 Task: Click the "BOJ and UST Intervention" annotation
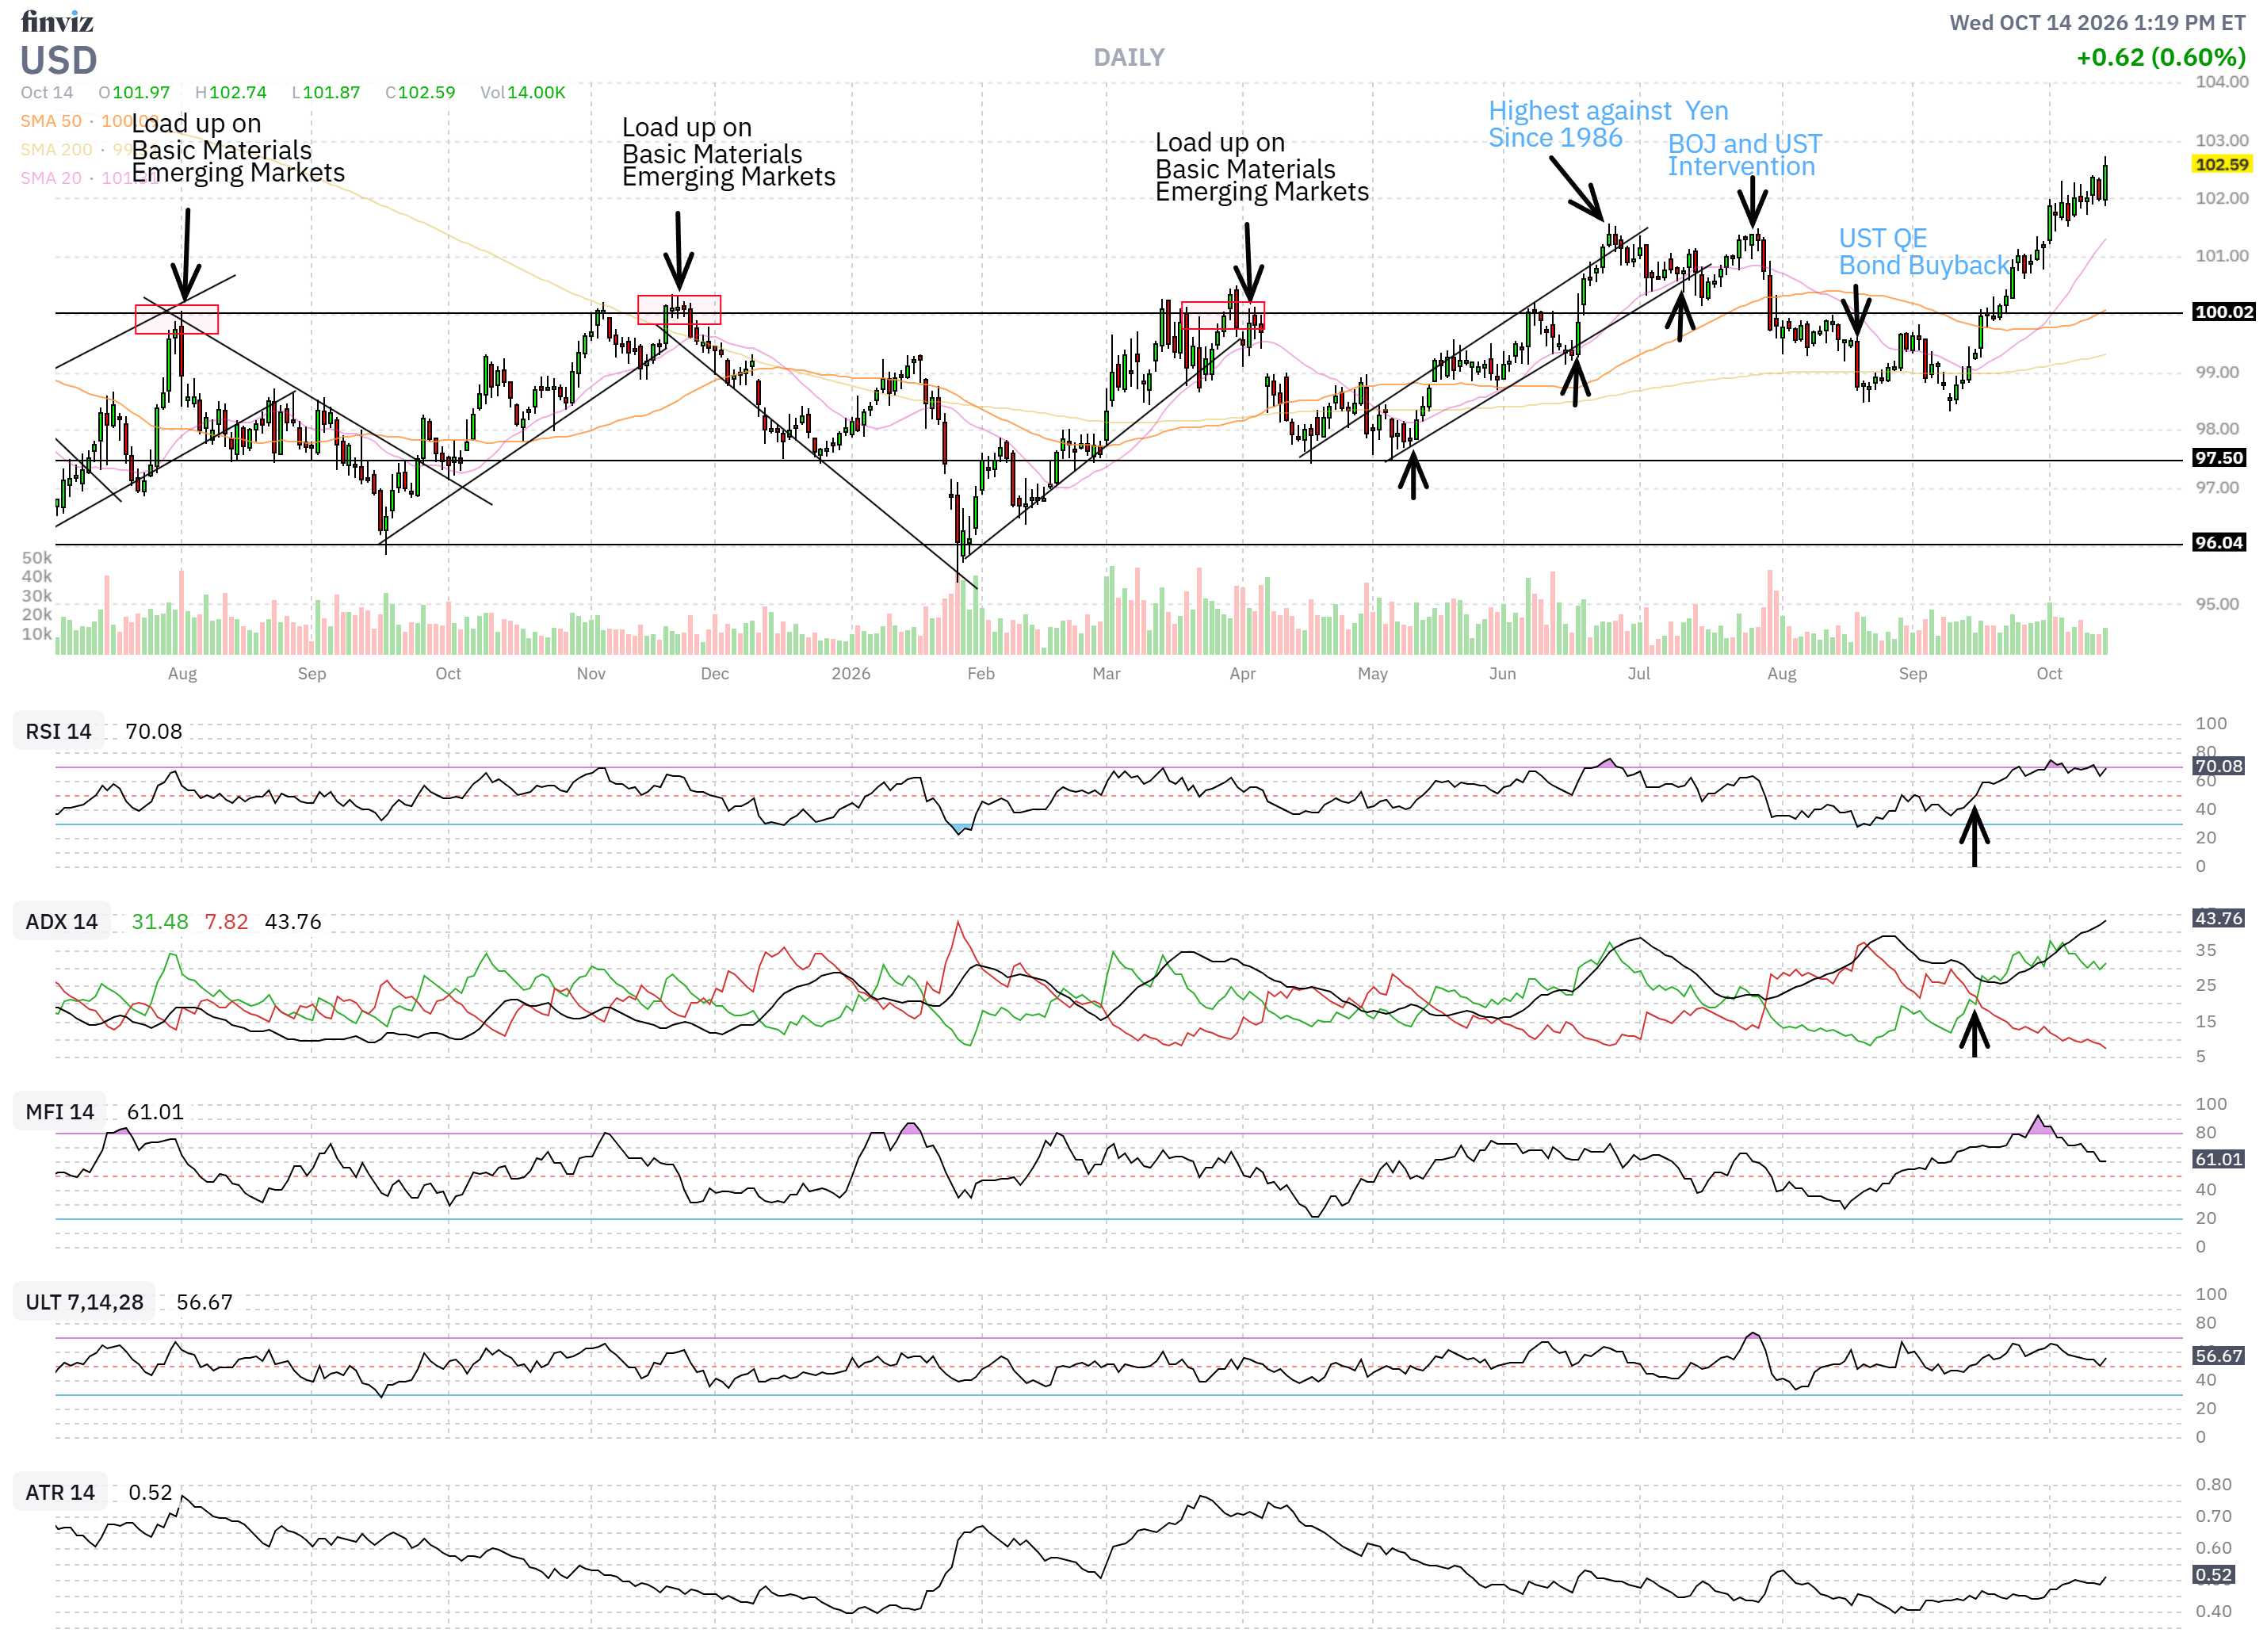[1745, 155]
